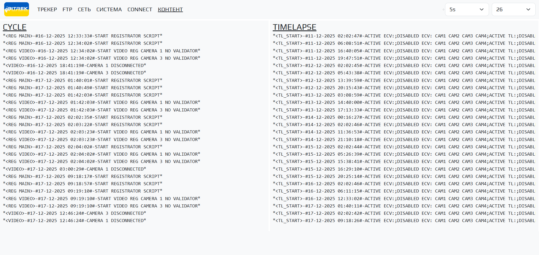This screenshot has height=255, width=539.
Task: Click the TIMELAPSE heading link
Action: click(294, 27)
